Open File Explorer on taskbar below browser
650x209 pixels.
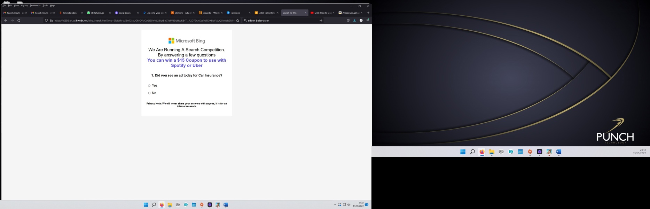pos(170,205)
